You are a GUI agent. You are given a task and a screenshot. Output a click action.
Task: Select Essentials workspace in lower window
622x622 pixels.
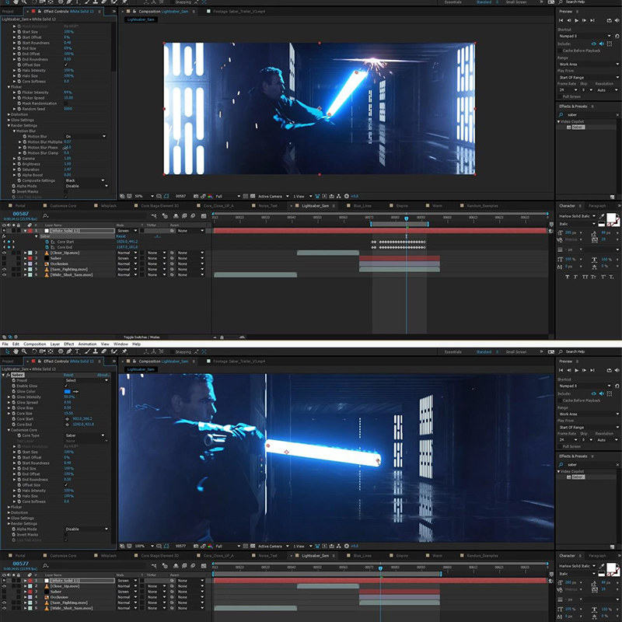(x=453, y=352)
